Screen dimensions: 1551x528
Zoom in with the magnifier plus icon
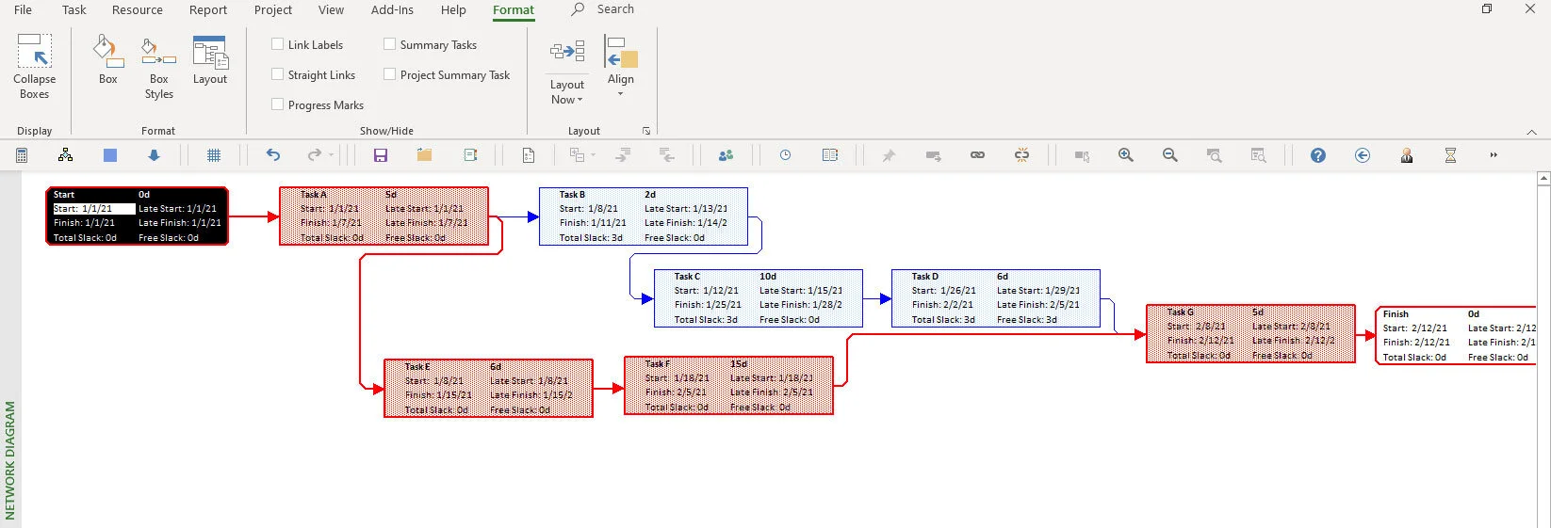coord(1126,155)
